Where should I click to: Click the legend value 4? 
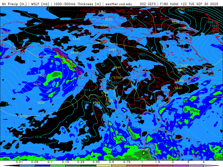click(x=204, y=162)
